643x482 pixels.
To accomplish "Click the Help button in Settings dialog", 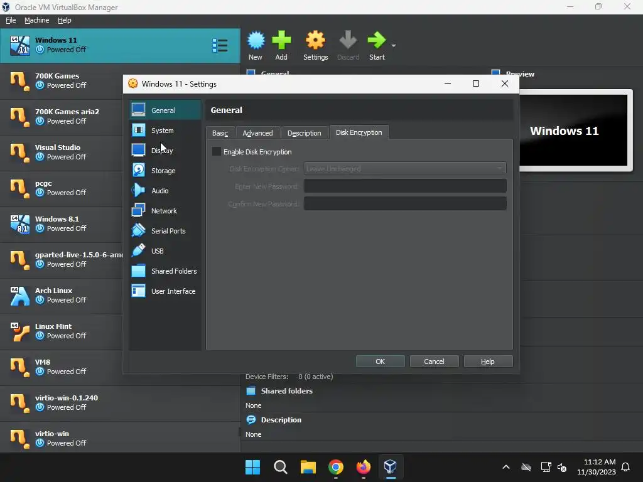I will [487, 361].
